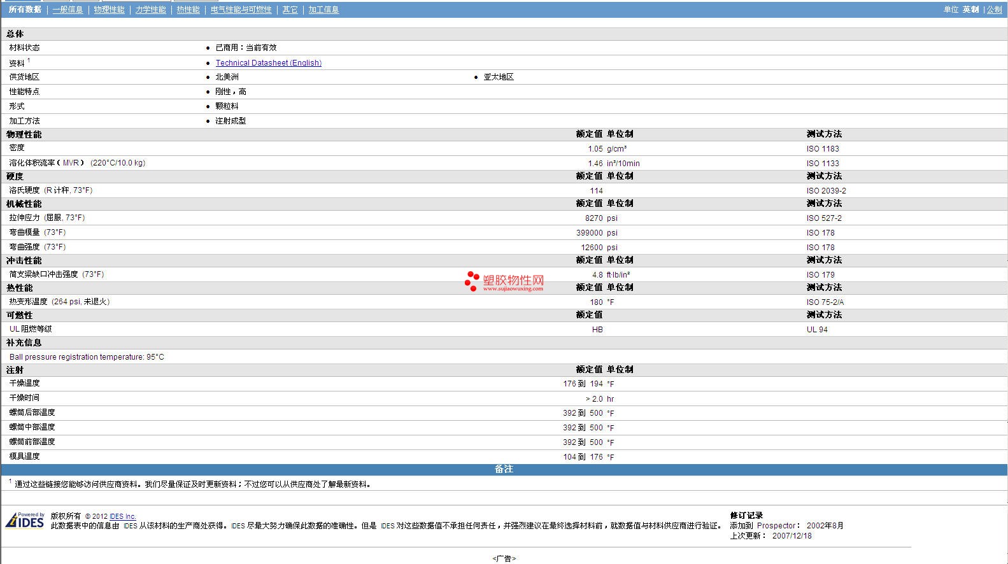Image resolution: width=1008 pixels, height=564 pixels.
Task: Open the 力学性能 tab
Action: pyautogui.click(x=150, y=10)
